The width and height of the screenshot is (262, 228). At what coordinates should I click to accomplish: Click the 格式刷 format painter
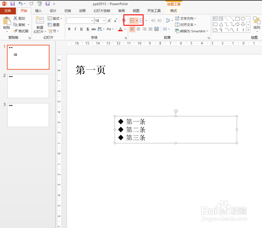21,31
